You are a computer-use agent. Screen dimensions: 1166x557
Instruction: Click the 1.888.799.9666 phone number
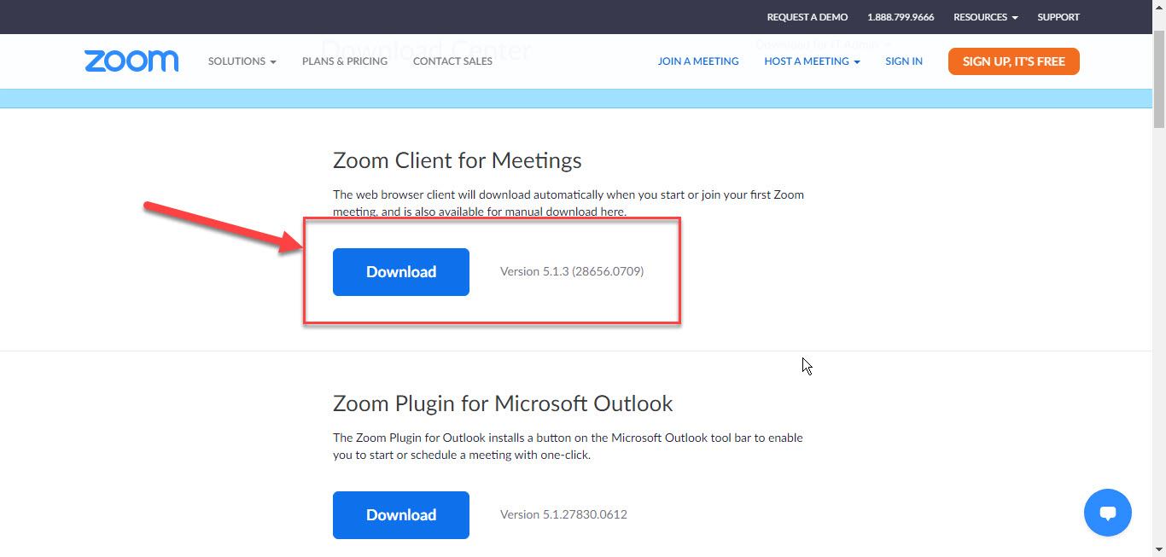pyautogui.click(x=901, y=17)
